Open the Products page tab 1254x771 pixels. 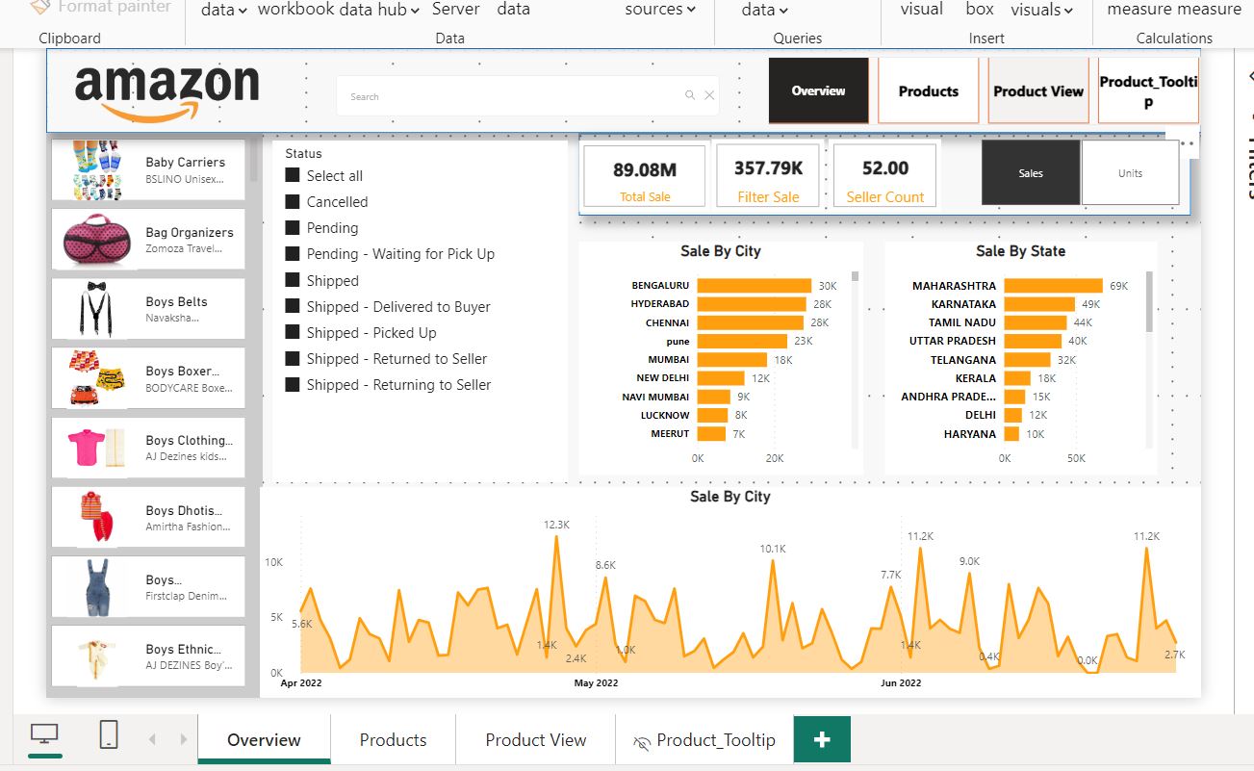click(x=393, y=739)
